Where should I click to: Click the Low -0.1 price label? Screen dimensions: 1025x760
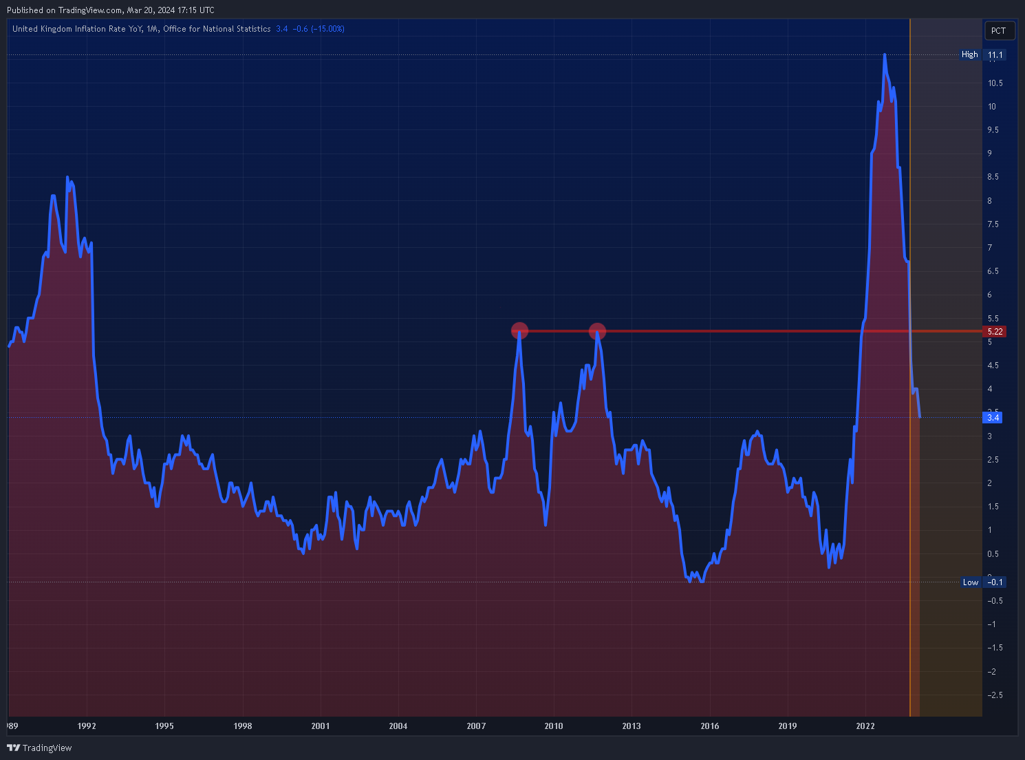pos(983,582)
